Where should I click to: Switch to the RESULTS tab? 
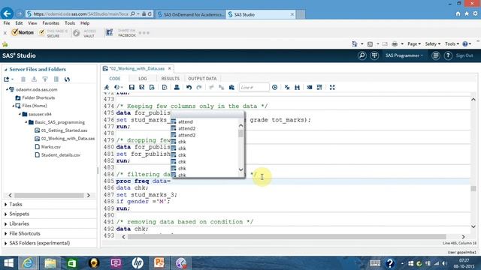click(x=171, y=79)
